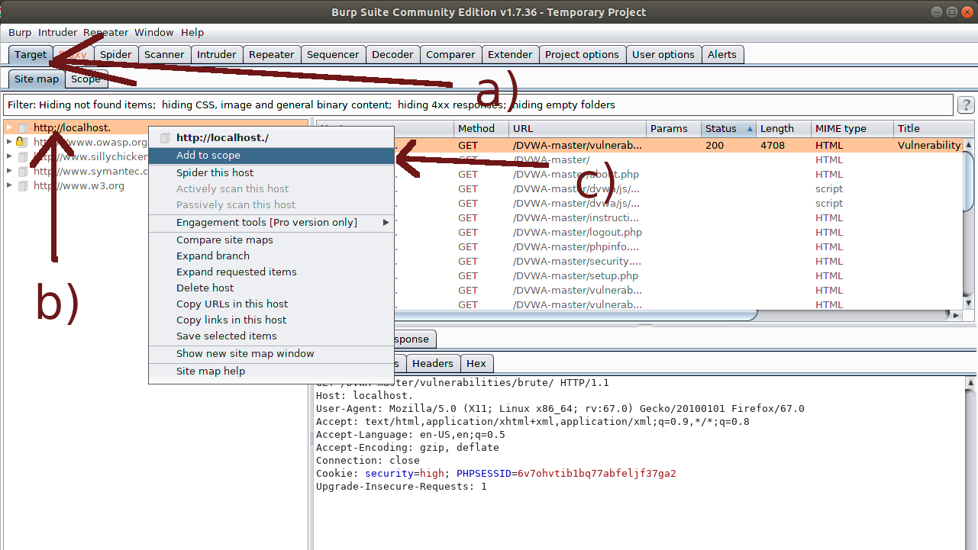Switch to the Extender tab
This screenshot has height=550, width=978.
[510, 55]
